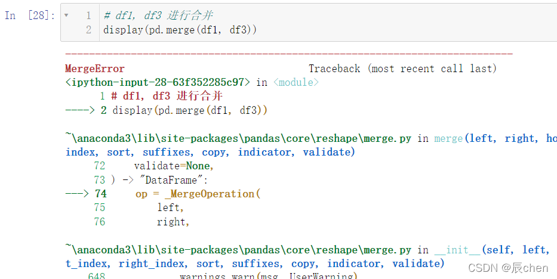Viewport: 557px width, 279px height.
Task: Click traceback line 75 'left,'
Action: (x=139, y=207)
